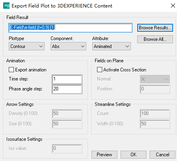177x161 pixels.
Task: Tick the Activate Cross Section checkbox
Action: [99, 70]
